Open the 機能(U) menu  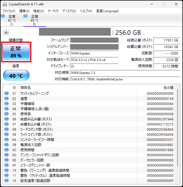click(x=39, y=11)
